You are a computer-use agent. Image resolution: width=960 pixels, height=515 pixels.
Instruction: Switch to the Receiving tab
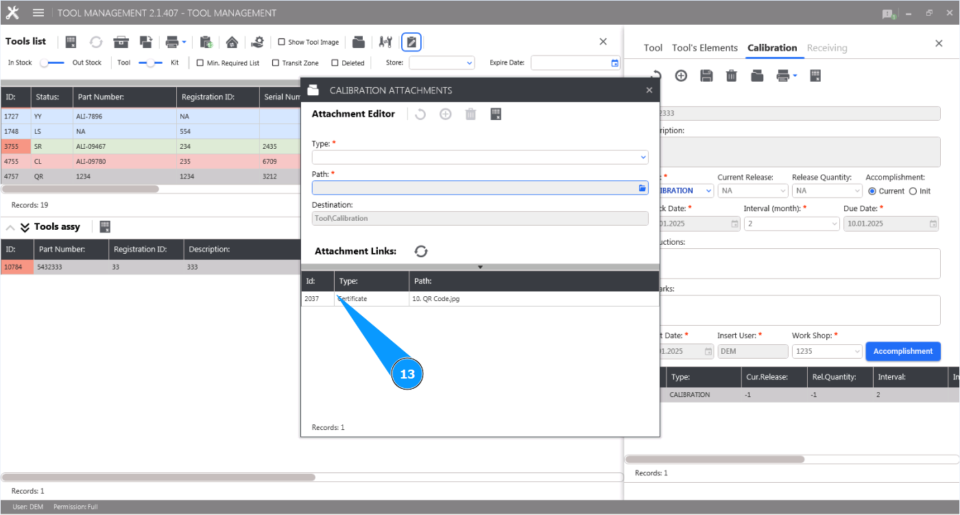[x=827, y=48]
